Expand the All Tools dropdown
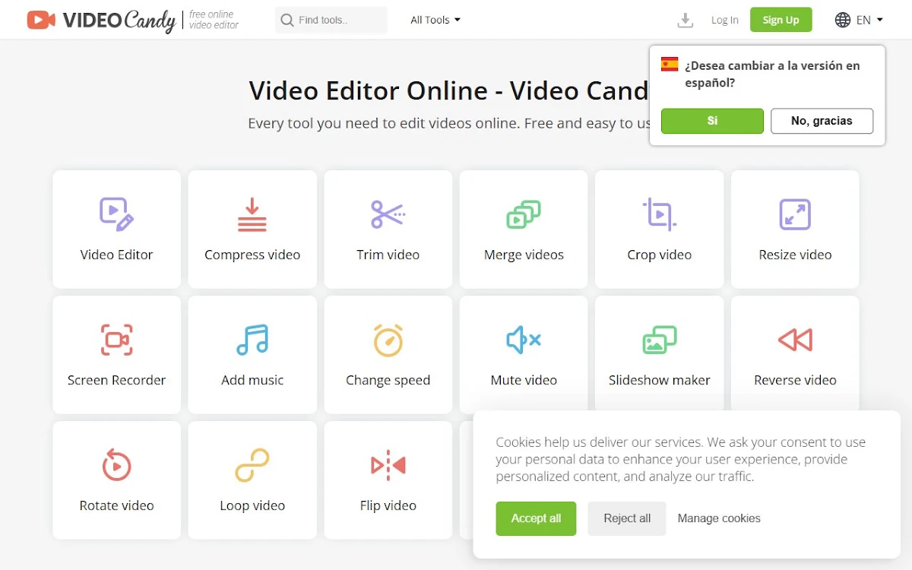The height and width of the screenshot is (570, 912). point(435,21)
